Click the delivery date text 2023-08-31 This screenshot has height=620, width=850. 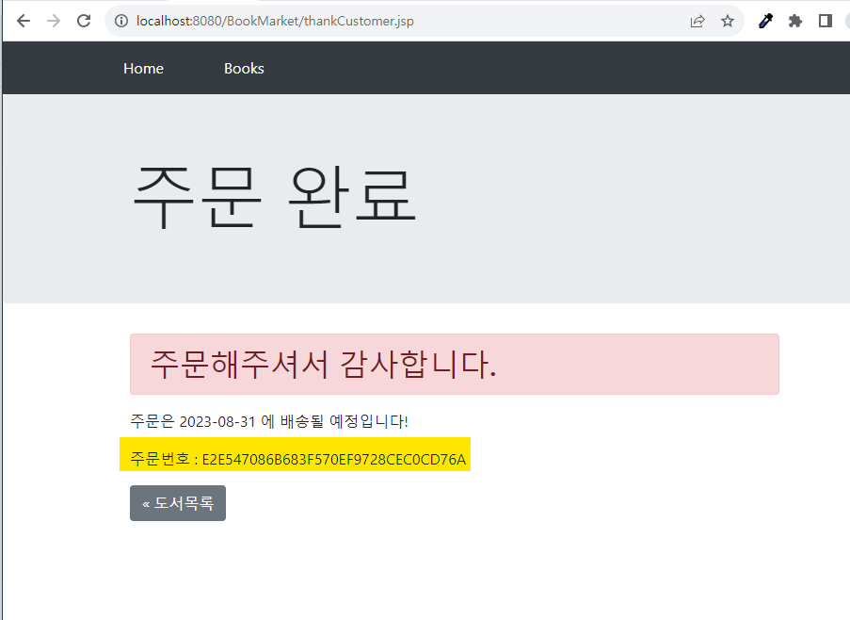(217, 421)
